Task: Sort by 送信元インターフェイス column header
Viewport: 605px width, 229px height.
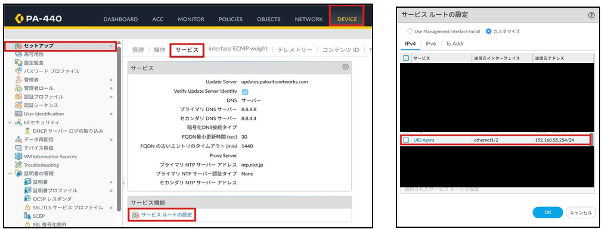Action: (x=501, y=58)
